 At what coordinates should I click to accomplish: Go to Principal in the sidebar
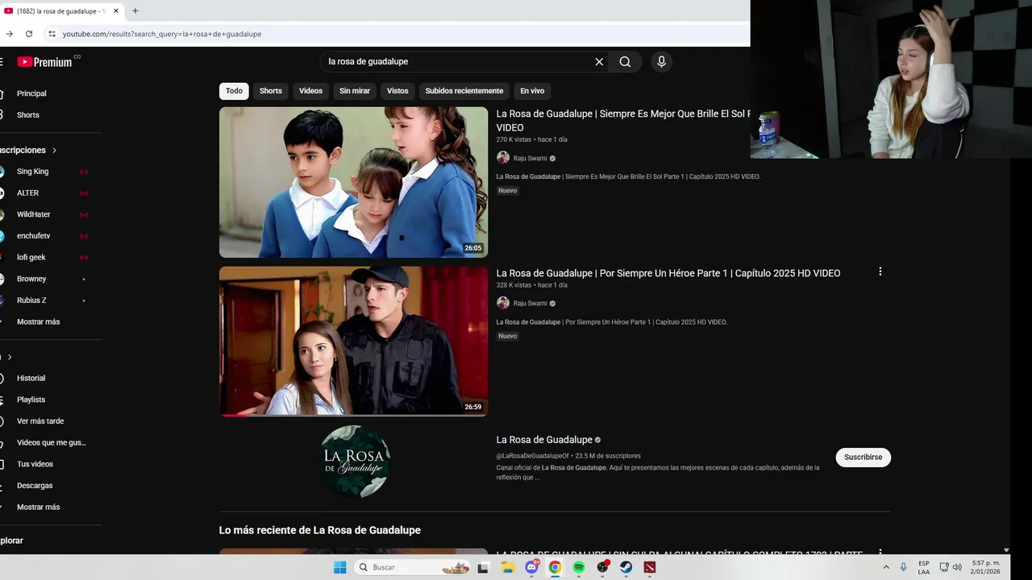pyautogui.click(x=31, y=93)
